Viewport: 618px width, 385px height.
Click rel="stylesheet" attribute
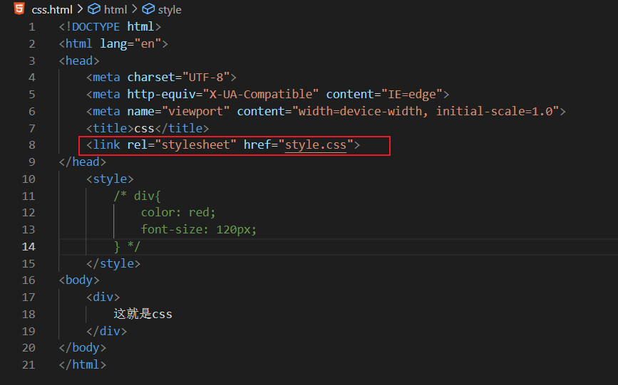pos(182,145)
